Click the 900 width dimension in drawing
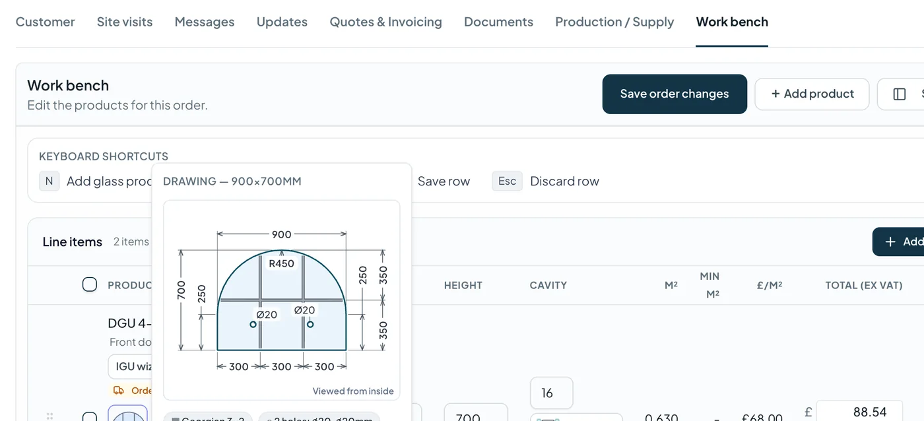 tap(282, 234)
